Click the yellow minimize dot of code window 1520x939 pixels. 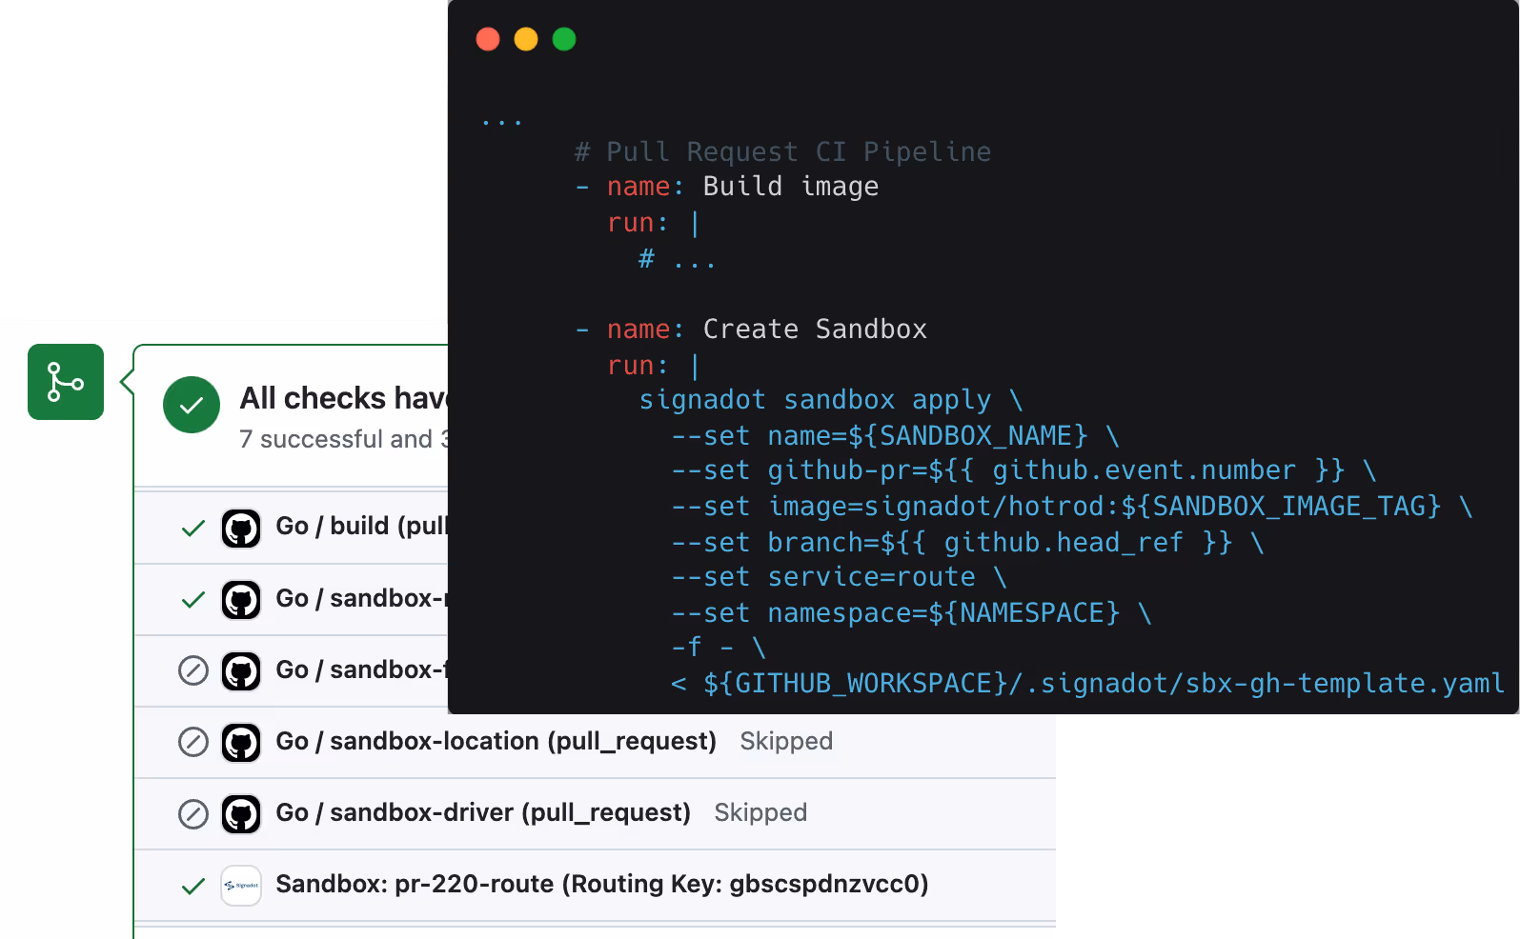point(526,39)
